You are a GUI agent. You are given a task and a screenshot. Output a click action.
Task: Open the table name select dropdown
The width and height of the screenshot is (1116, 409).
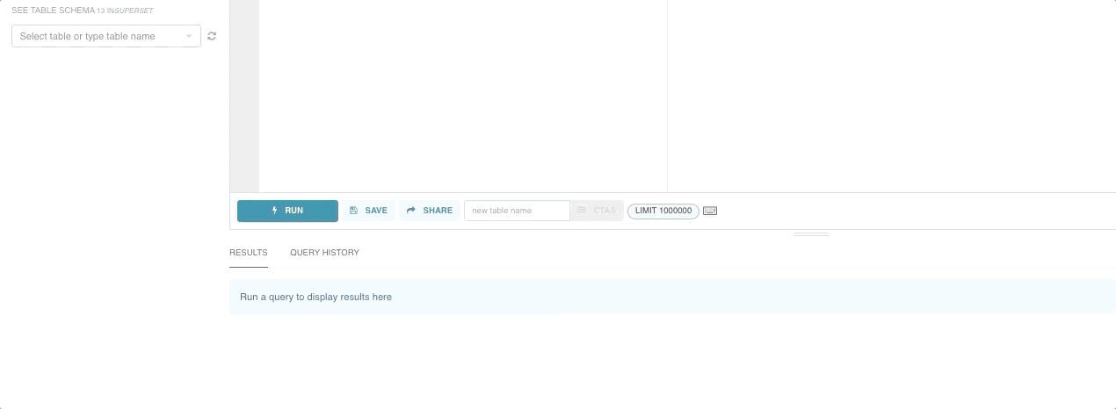[x=106, y=36]
